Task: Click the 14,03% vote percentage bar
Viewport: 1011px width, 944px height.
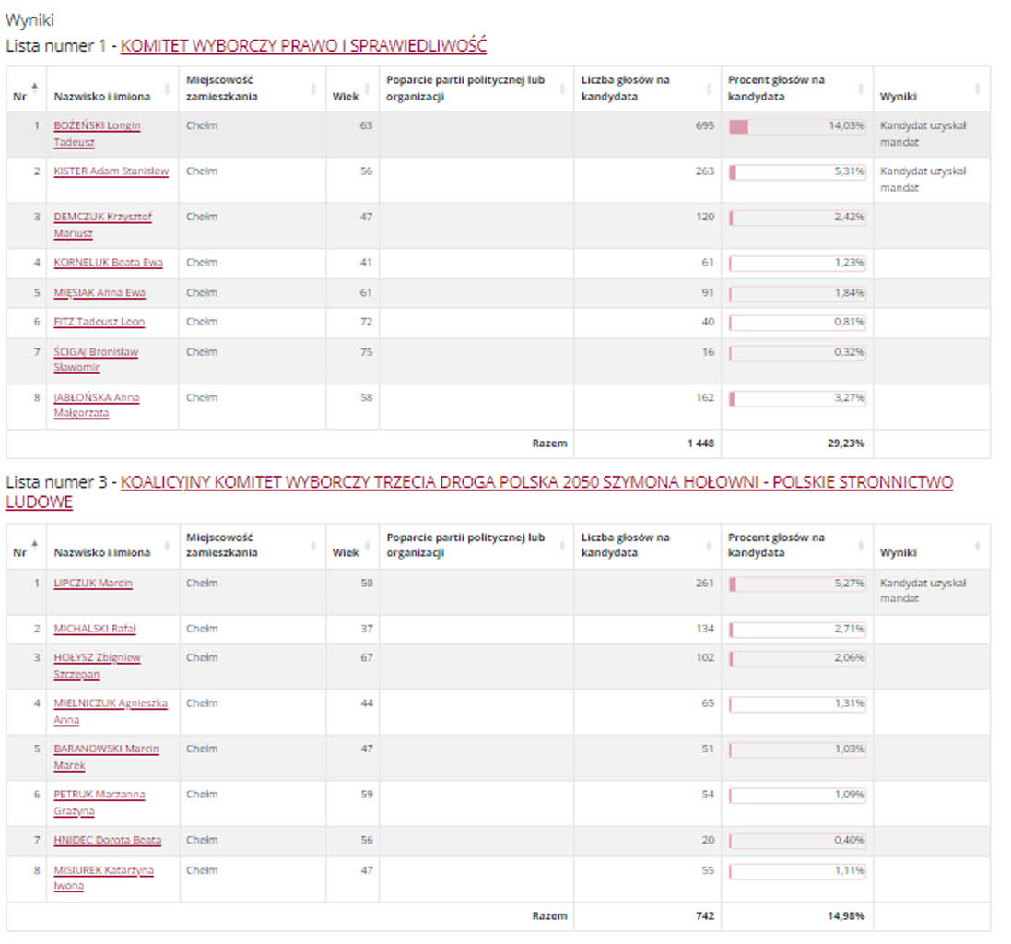Action: (796, 126)
